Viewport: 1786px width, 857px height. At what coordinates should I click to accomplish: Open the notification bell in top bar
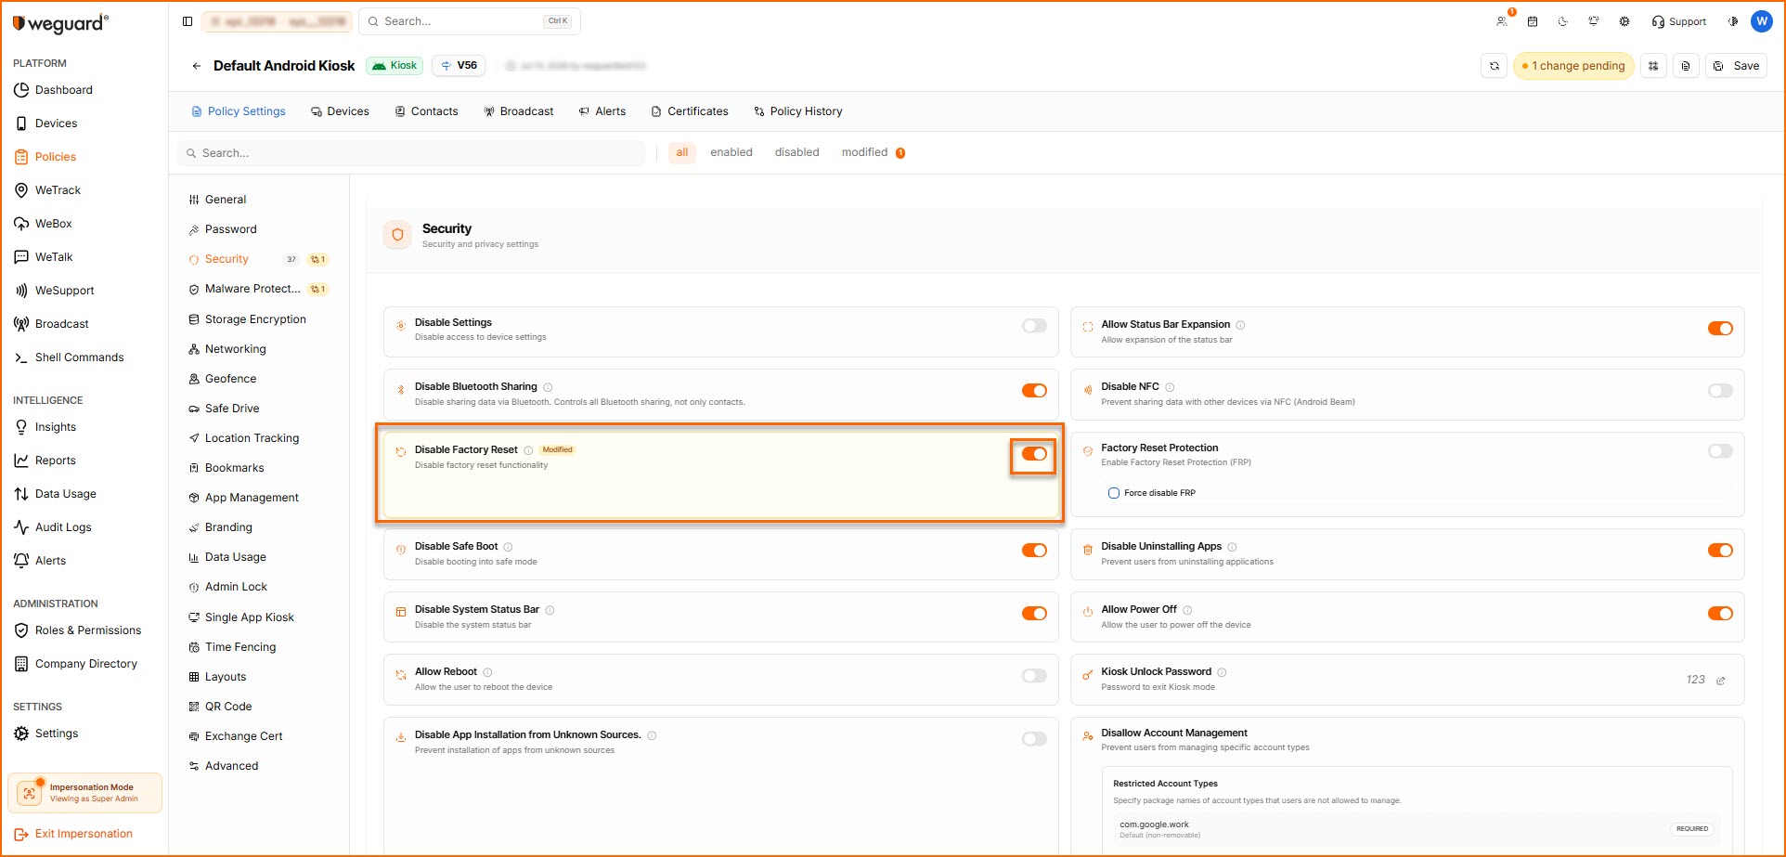pos(1594,21)
